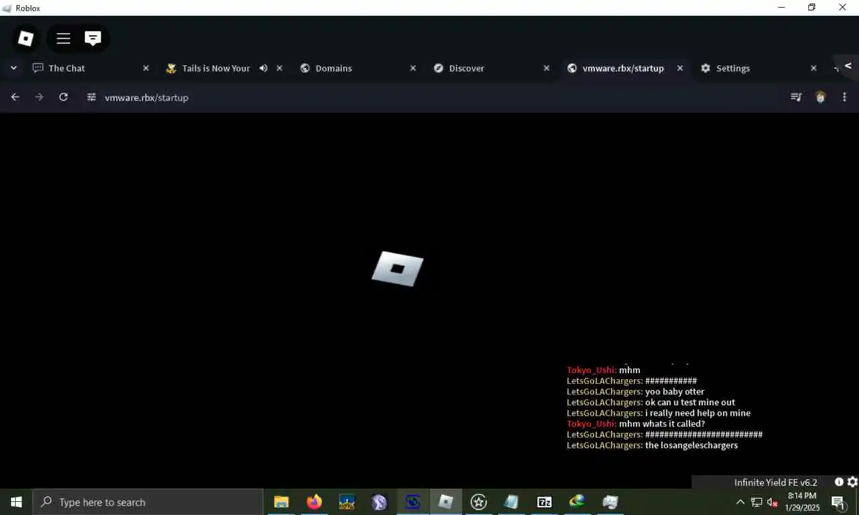Expand the tab list dropdown chevron

click(x=13, y=68)
